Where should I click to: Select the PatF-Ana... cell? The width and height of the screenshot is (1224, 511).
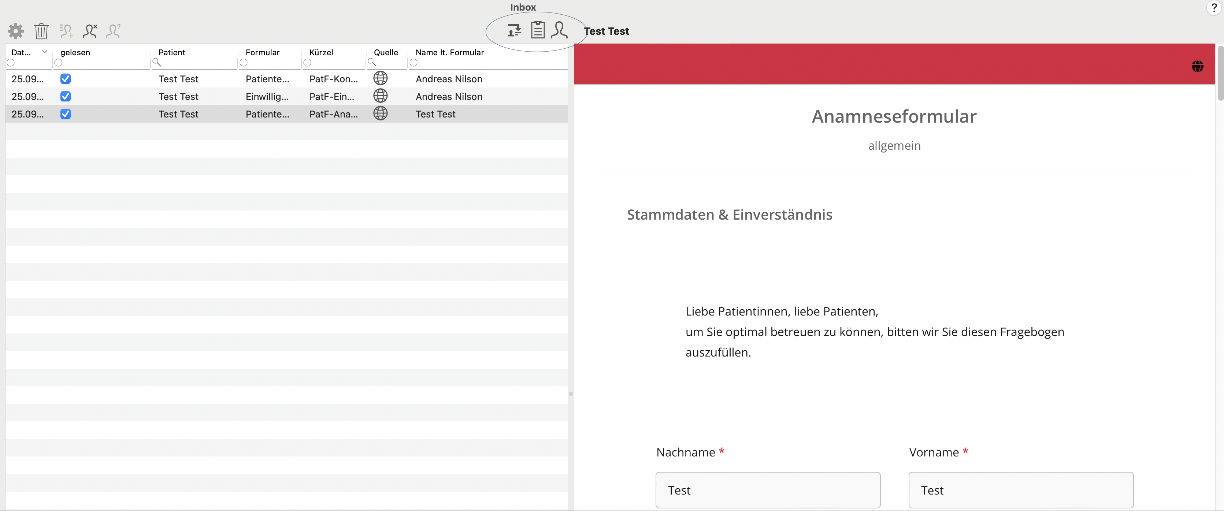(334, 114)
